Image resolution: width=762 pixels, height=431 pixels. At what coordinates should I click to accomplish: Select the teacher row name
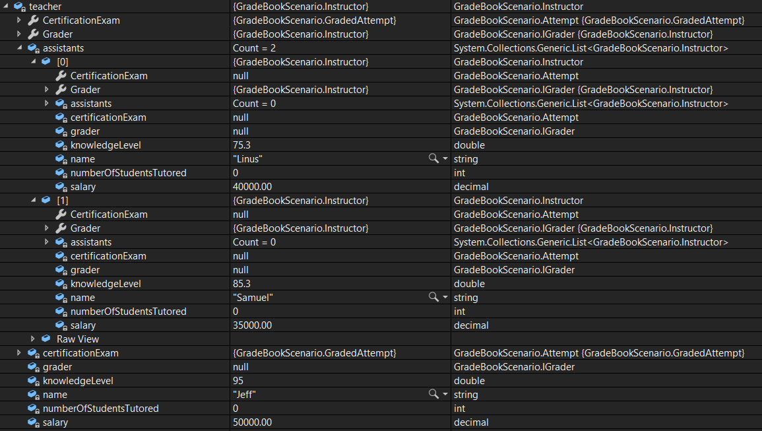click(46, 7)
